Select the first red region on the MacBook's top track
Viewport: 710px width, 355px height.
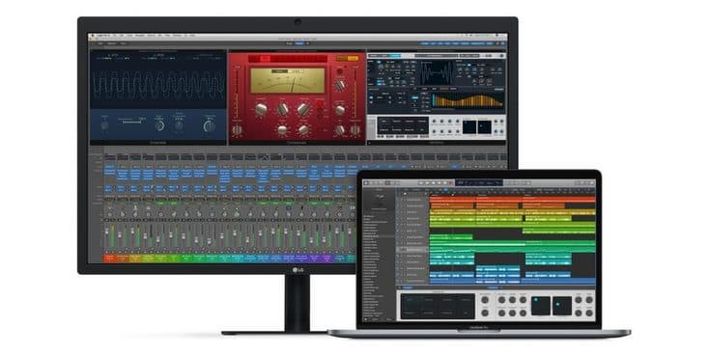pos(453,199)
